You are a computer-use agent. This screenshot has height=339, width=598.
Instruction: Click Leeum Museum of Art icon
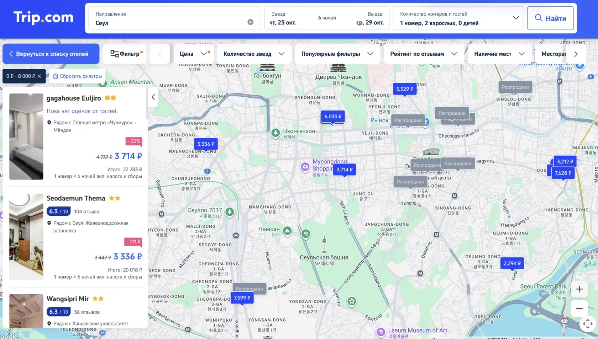coord(381,332)
